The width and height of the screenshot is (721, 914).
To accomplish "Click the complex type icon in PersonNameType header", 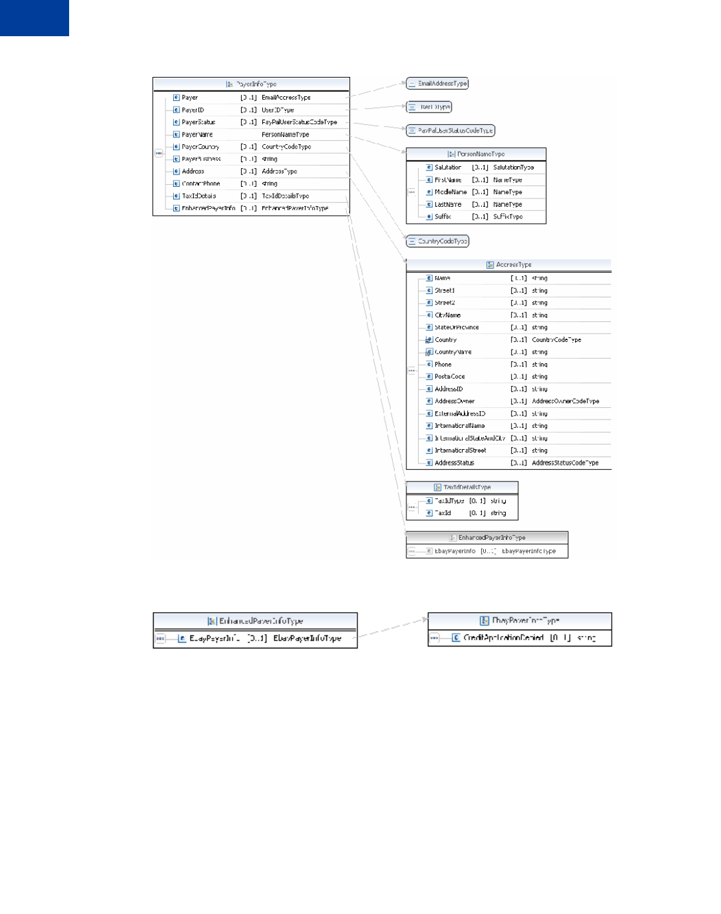I will click(452, 154).
